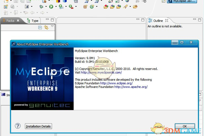204x136 pixels.
Task: Open the camera snapshot dropdown arrow
Action: [x=32, y=6]
